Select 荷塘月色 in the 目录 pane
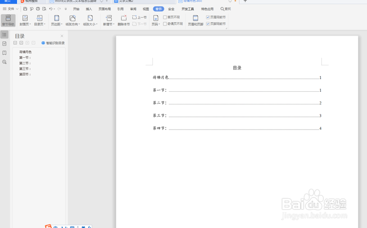The height and width of the screenshot is (228, 367). 25,52
